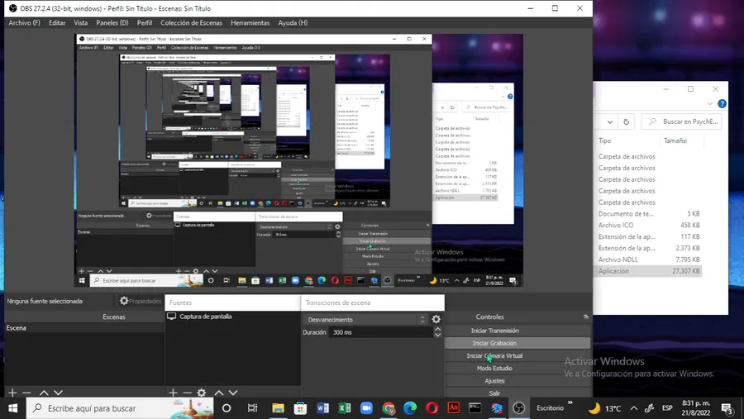Refresh the folder in the File Explorer window

(627, 122)
